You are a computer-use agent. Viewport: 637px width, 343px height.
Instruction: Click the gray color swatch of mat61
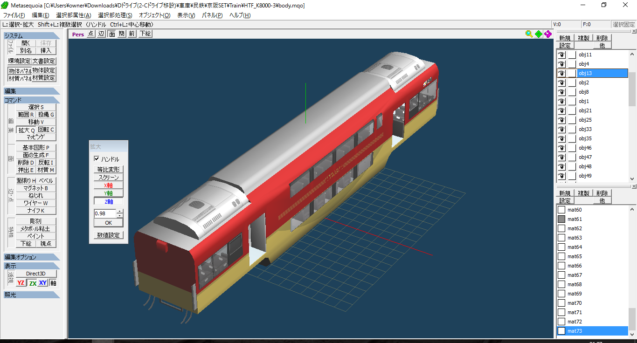[561, 219]
